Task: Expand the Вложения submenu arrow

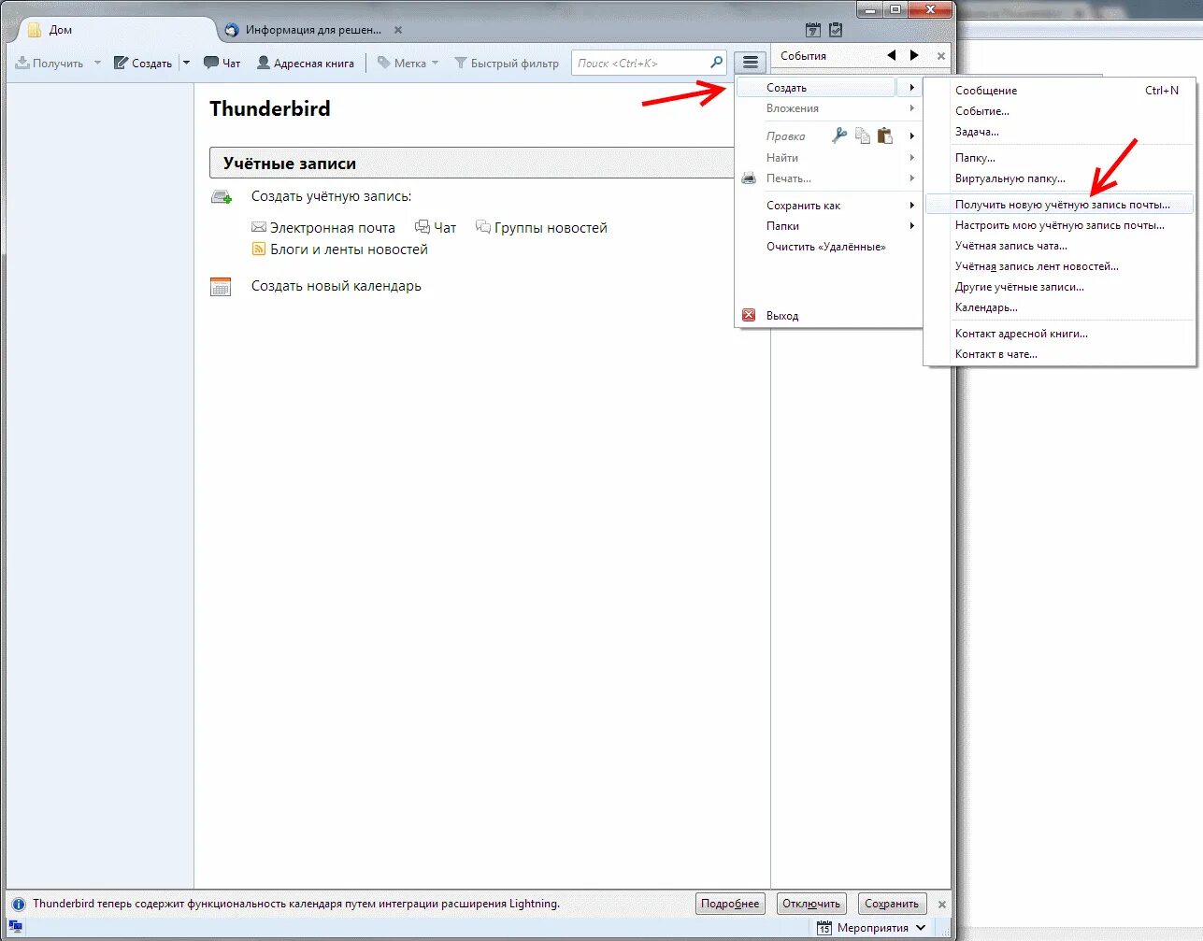Action: [x=911, y=108]
